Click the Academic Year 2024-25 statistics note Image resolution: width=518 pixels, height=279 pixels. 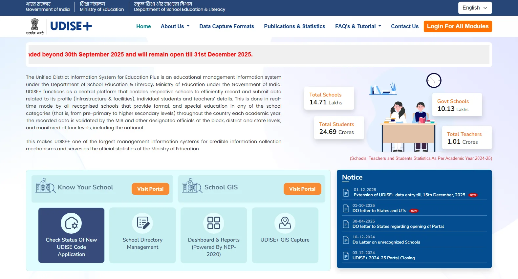click(x=421, y=158)
